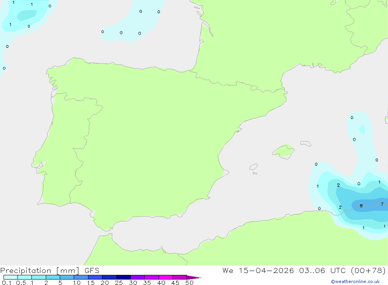388x285 pixels.
Task: Select the '(00+78)' forecast offset text
Action: tap(368, 271)
